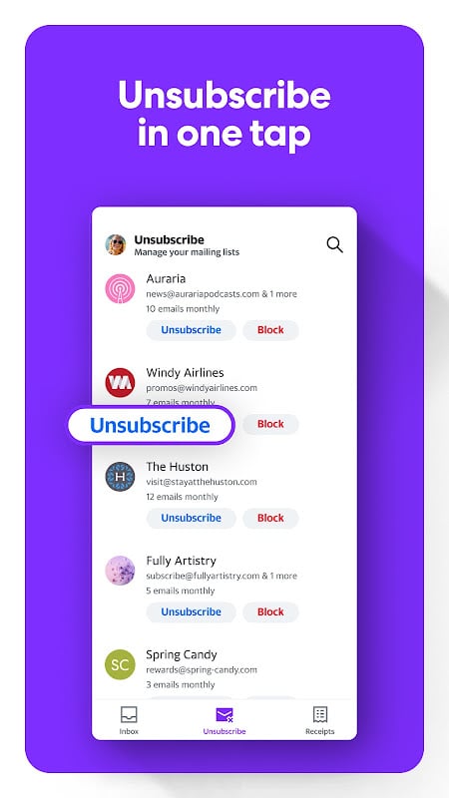The width and height of the screenshot is (449, 798).
Task: Tap the Windy Airlines red logo
Action: pos(120,383)
